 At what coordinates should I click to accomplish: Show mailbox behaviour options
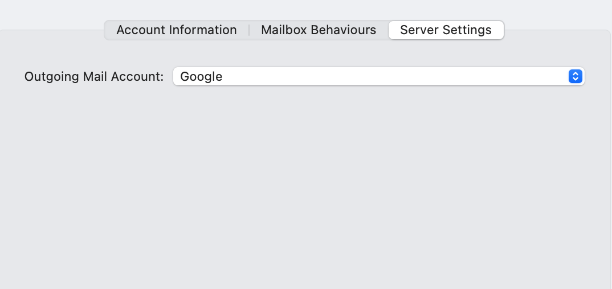(318, 30)
